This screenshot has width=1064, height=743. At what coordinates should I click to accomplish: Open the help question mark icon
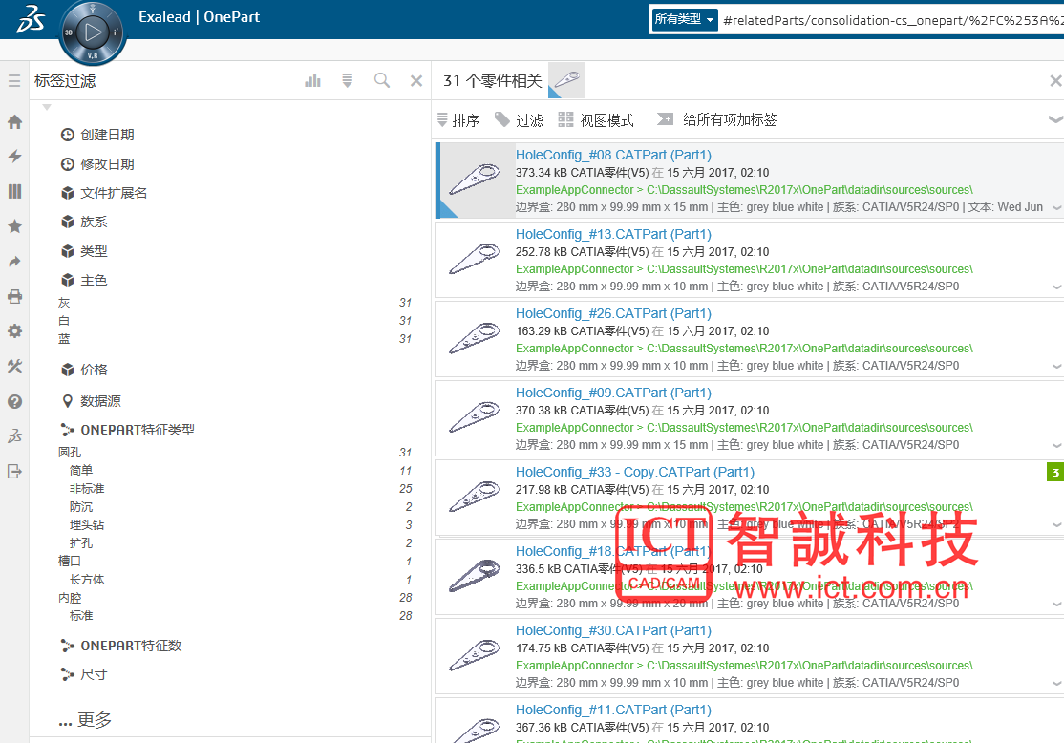tap(14, 402)
